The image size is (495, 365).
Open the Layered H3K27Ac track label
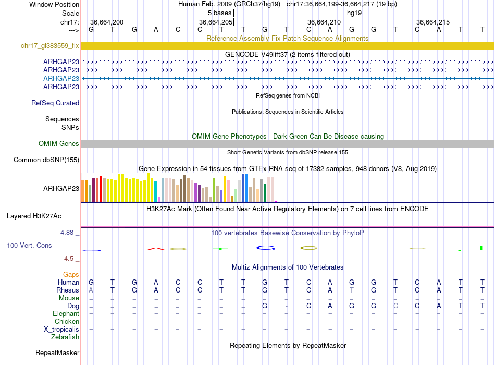34,216
